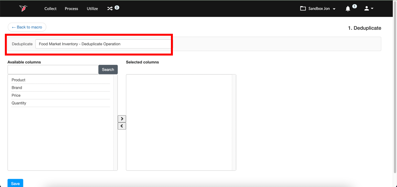Image resolution: width=397 pixels, height=187 pixels.
Task: Click the available columns search field
Action: tap(53, 69)
